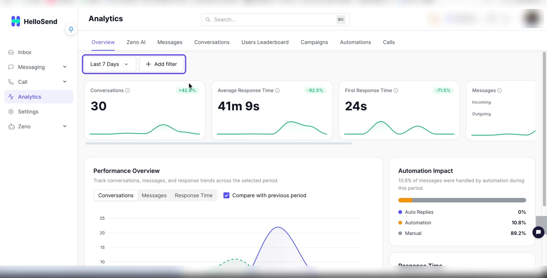
Task: Select the Conversations chart toggle
Action: click(116, 195)
